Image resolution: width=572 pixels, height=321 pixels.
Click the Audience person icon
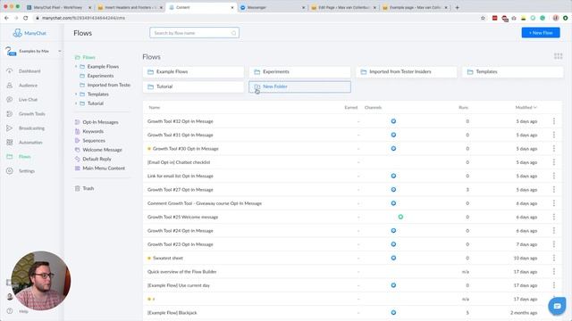click(x=10, y=86)
